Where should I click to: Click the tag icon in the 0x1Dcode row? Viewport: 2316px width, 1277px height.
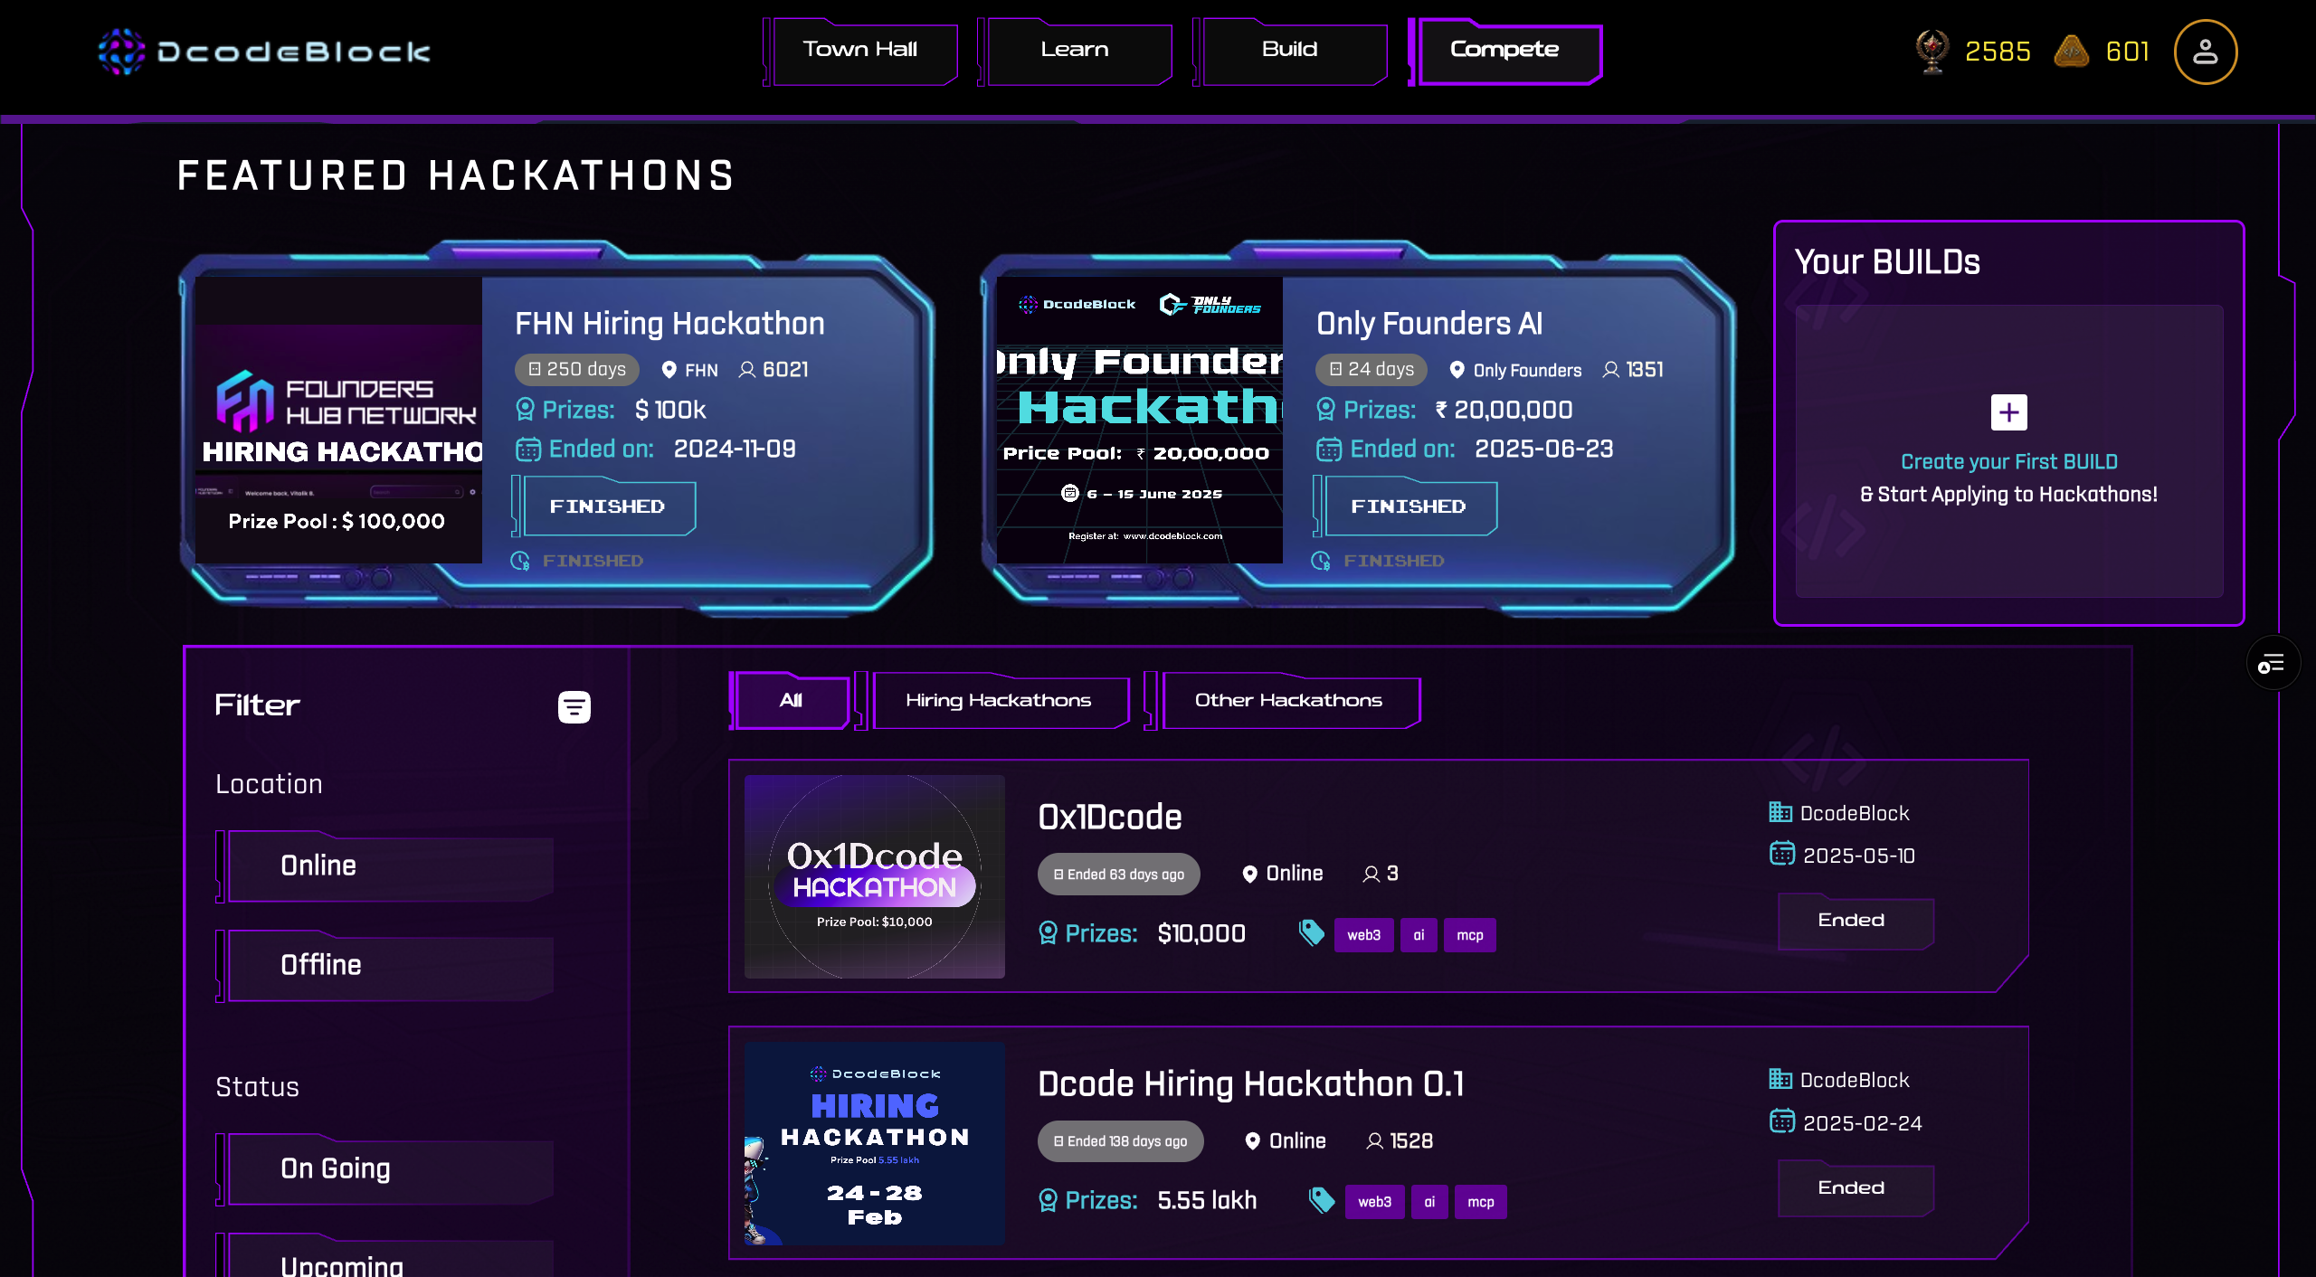1311,932
